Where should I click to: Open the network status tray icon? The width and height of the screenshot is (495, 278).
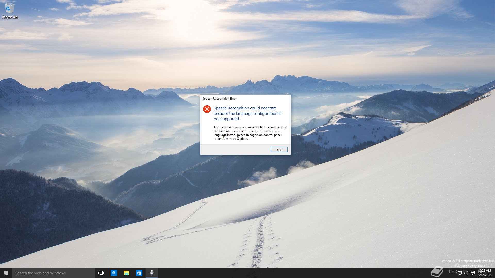459,273
